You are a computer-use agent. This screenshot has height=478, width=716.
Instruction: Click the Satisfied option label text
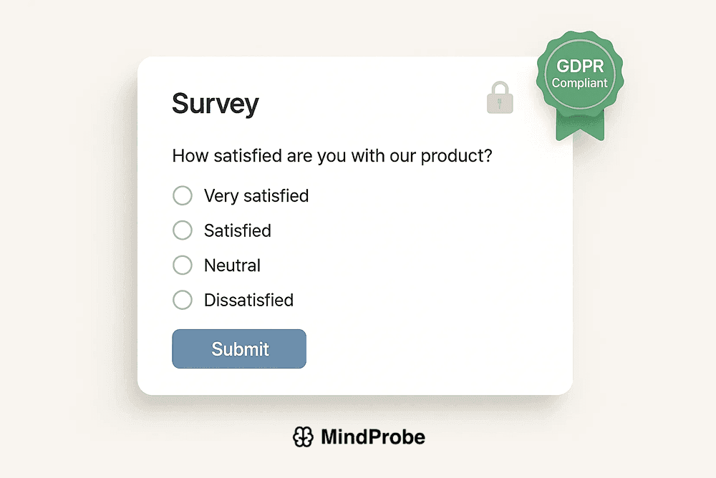[238, 230]
